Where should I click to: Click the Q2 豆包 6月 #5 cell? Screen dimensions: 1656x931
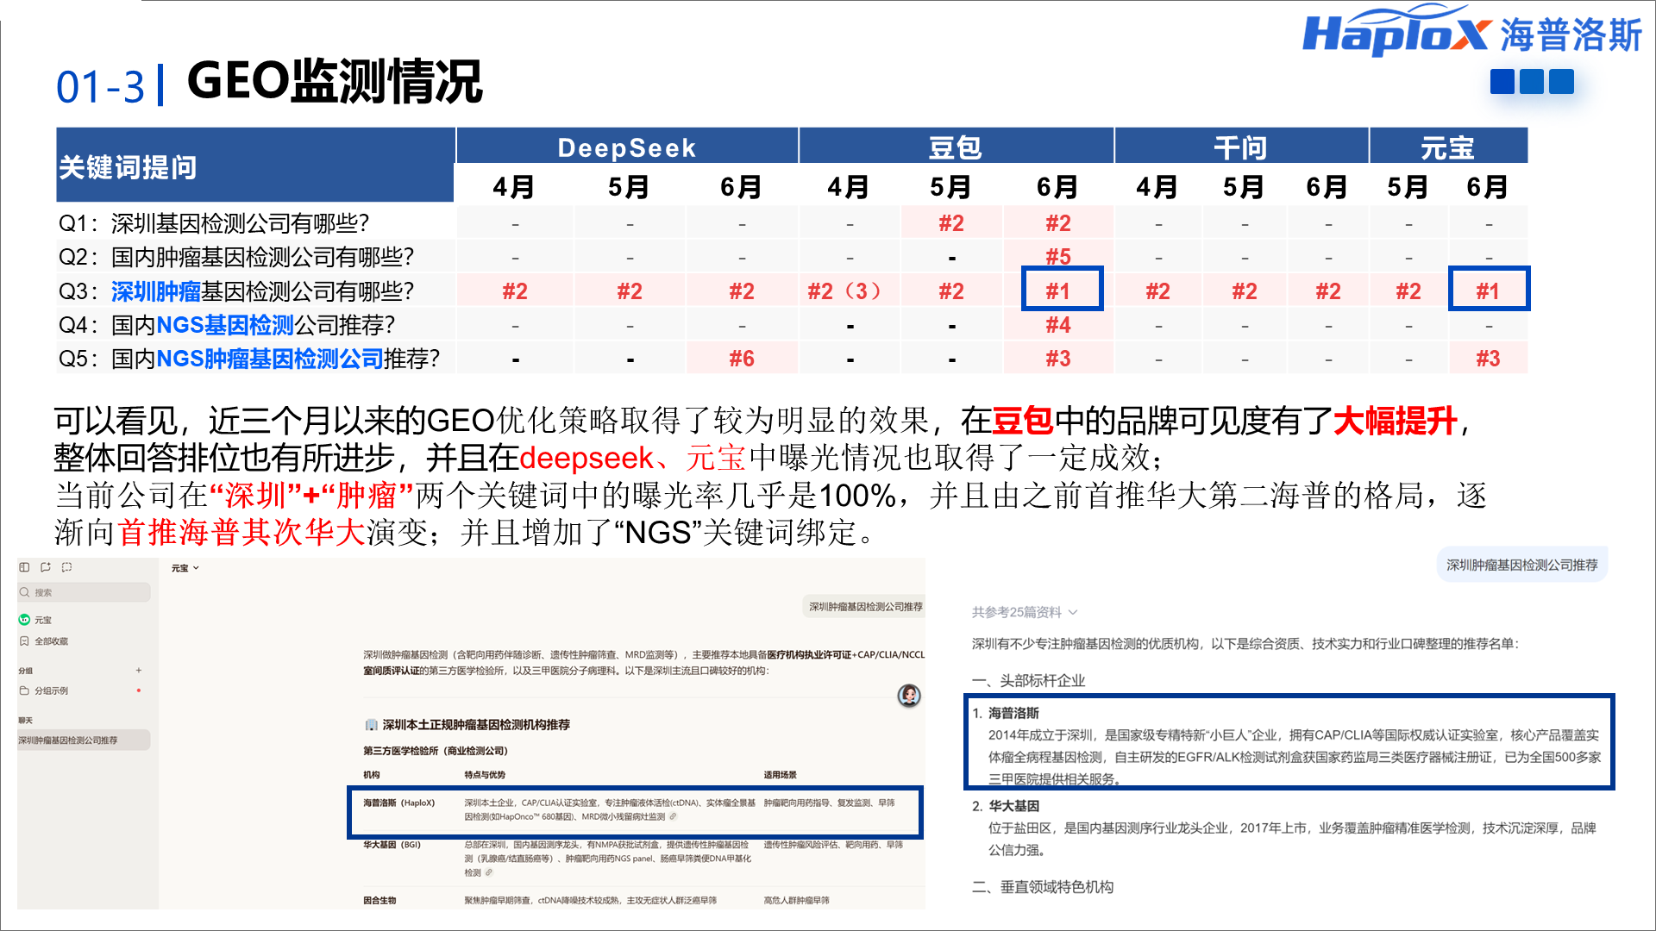tap(1058, 256)
